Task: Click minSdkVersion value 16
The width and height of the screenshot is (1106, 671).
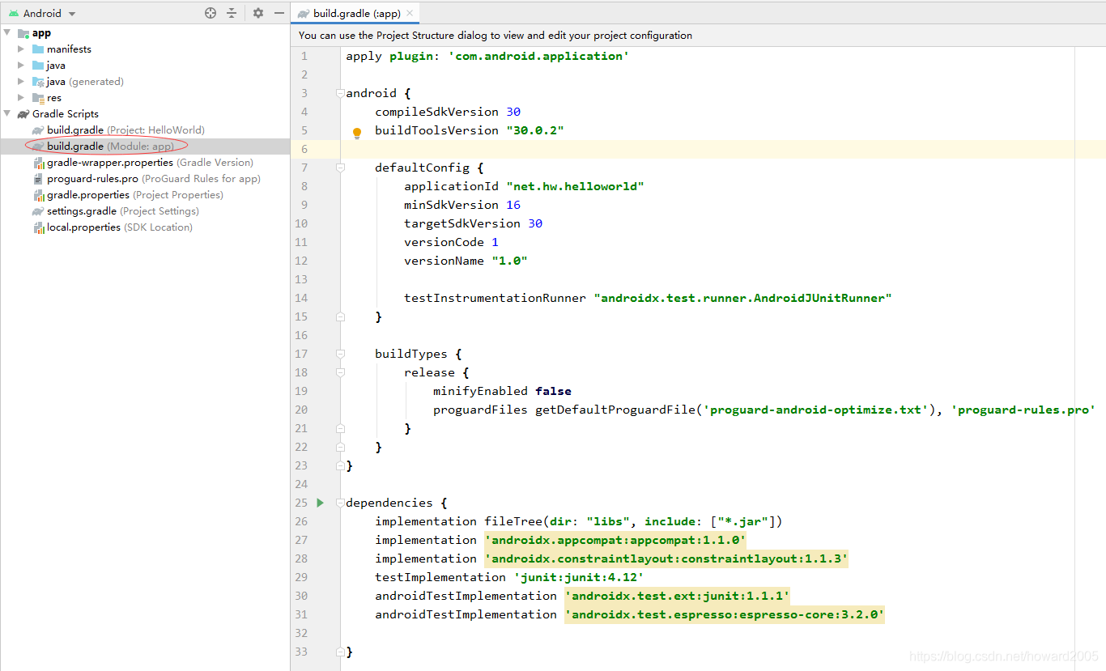Action: [513, 205]
